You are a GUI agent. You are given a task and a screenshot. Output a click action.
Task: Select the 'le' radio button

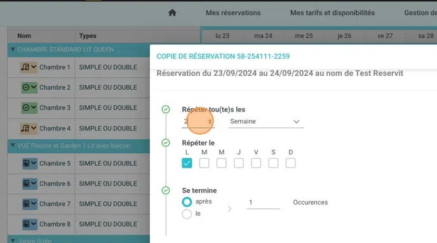coord(187,214)
